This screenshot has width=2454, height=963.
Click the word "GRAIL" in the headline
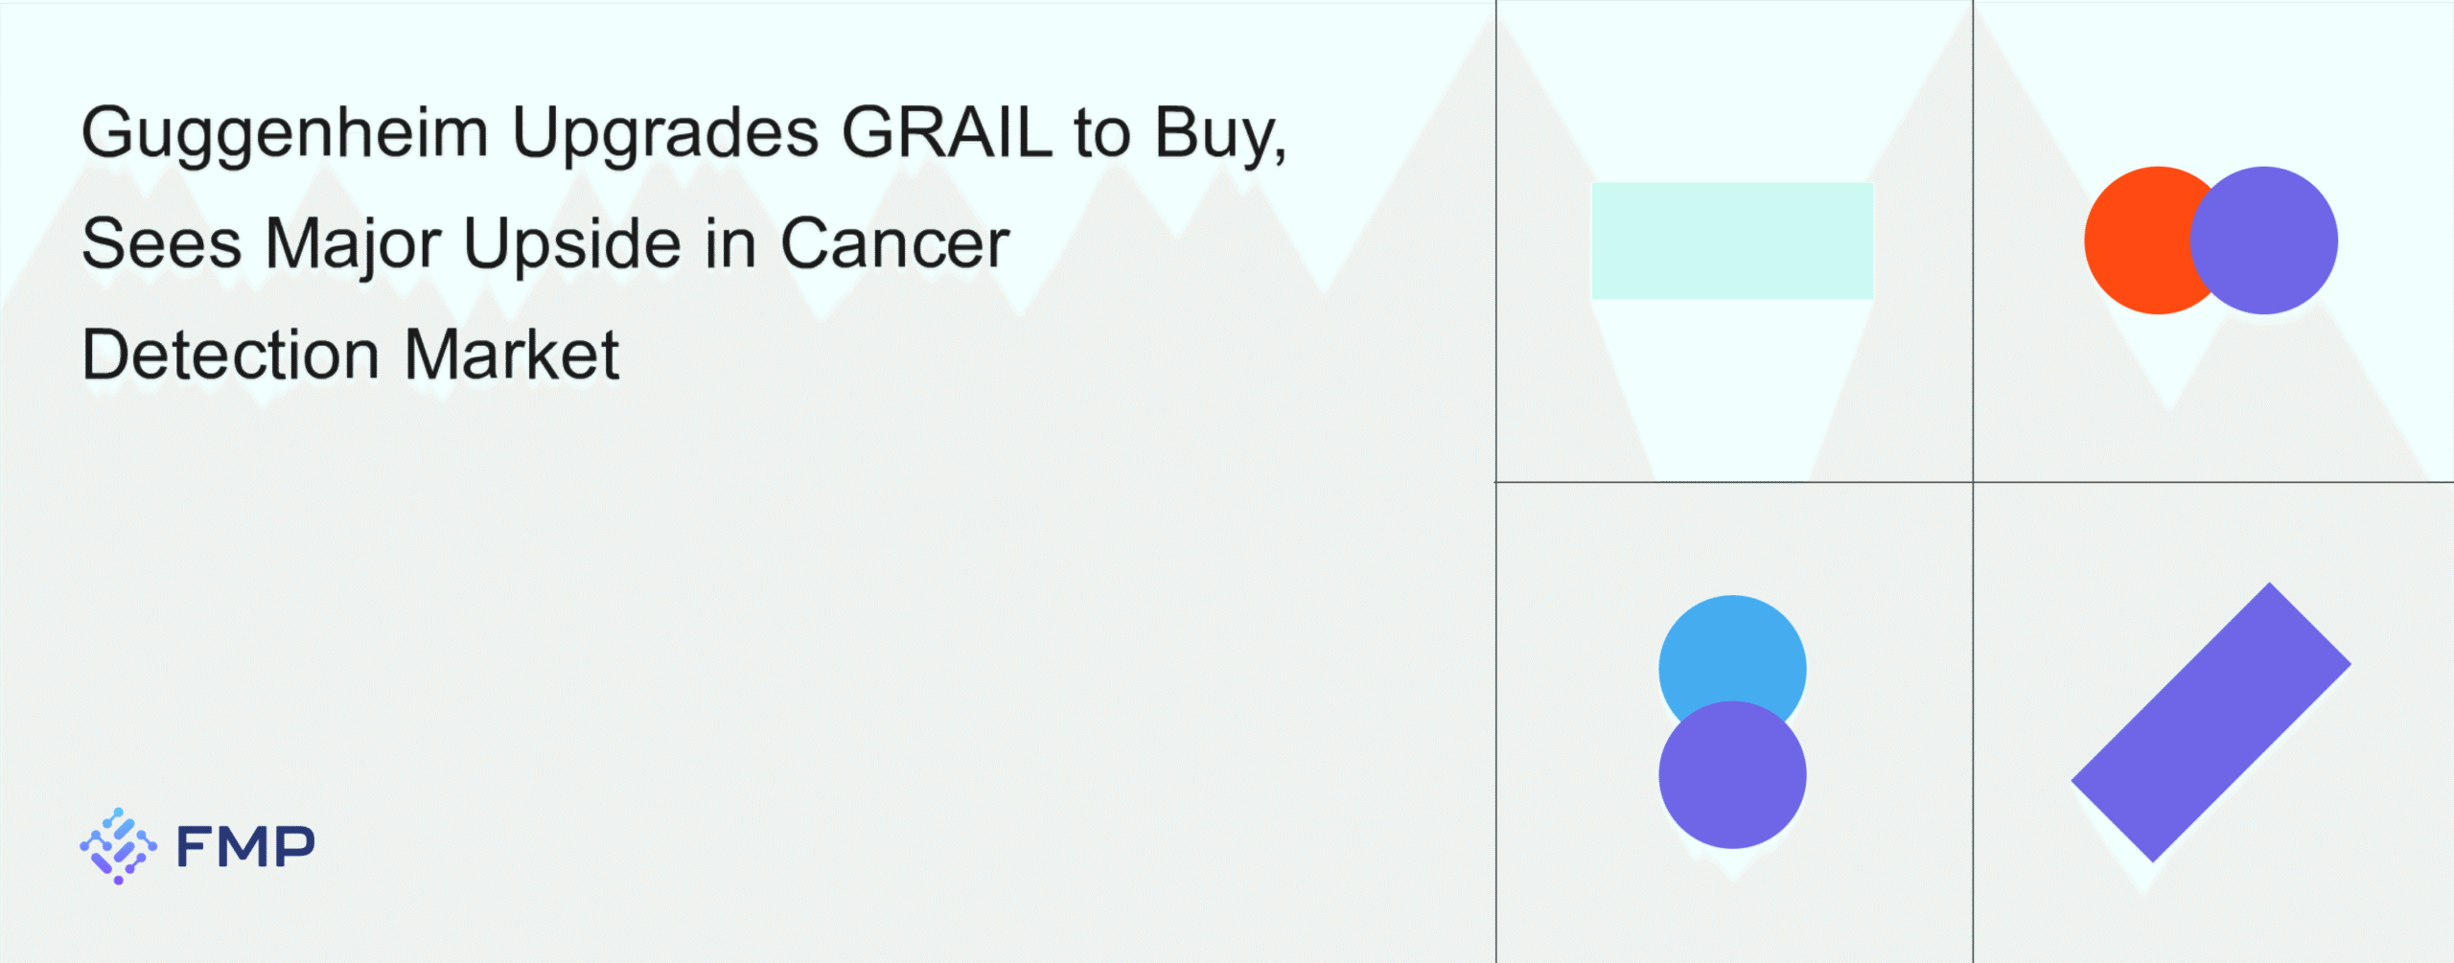(946, 131)
